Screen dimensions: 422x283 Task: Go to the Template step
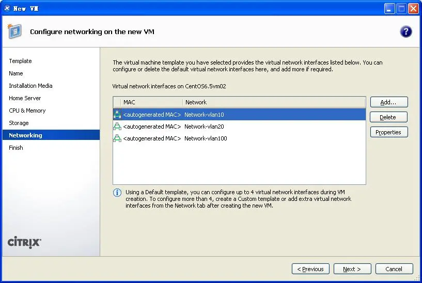coord(20,61)
